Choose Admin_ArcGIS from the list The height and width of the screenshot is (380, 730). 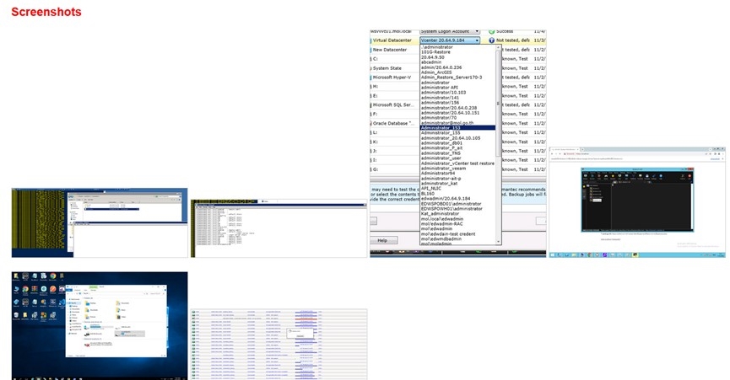[439, 72]
